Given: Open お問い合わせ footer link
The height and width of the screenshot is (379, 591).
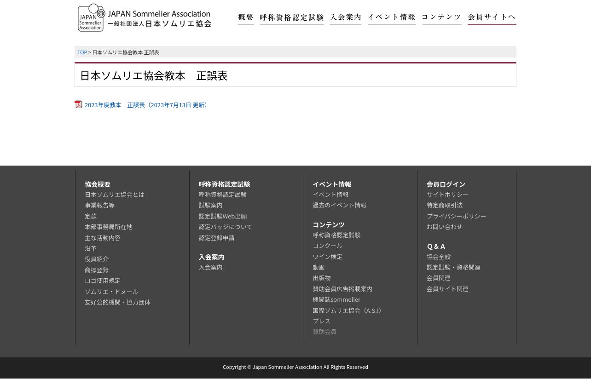Looking at the screenshot, I should (445, 227).
